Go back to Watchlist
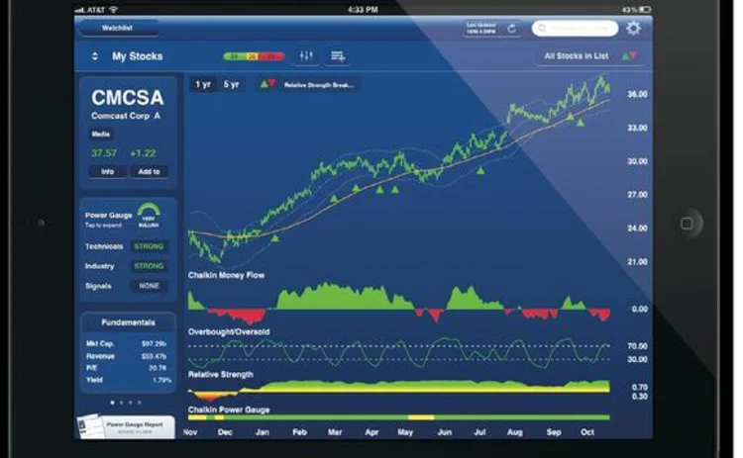Viewport: 743px width, 458px height. [118, 28]
